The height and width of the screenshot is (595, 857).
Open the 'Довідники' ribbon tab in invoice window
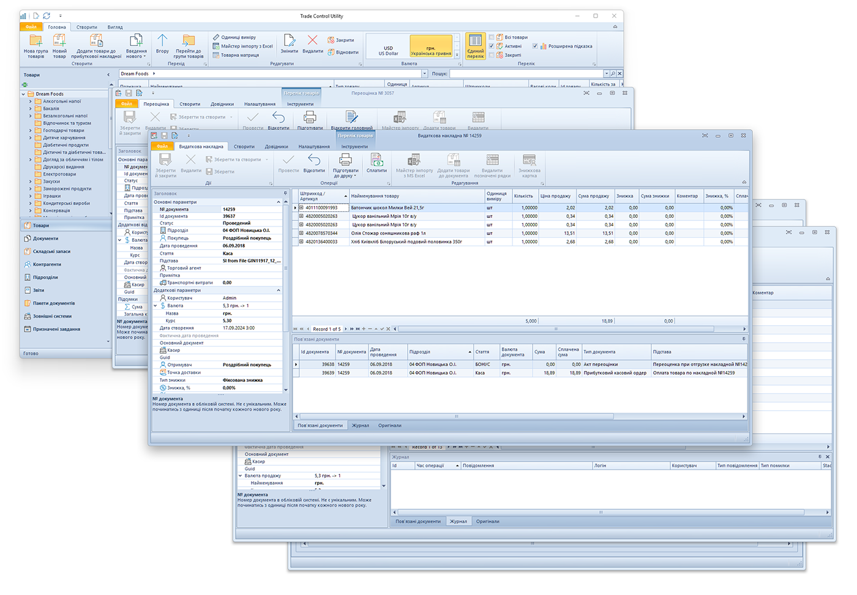tap(276, 146)
